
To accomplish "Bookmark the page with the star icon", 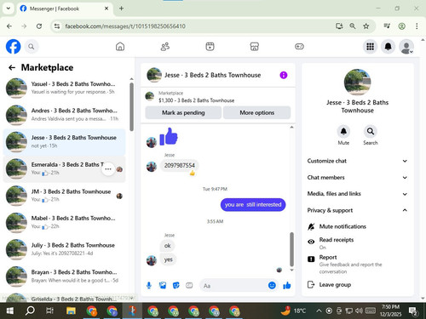I will [x=366, y=26].
